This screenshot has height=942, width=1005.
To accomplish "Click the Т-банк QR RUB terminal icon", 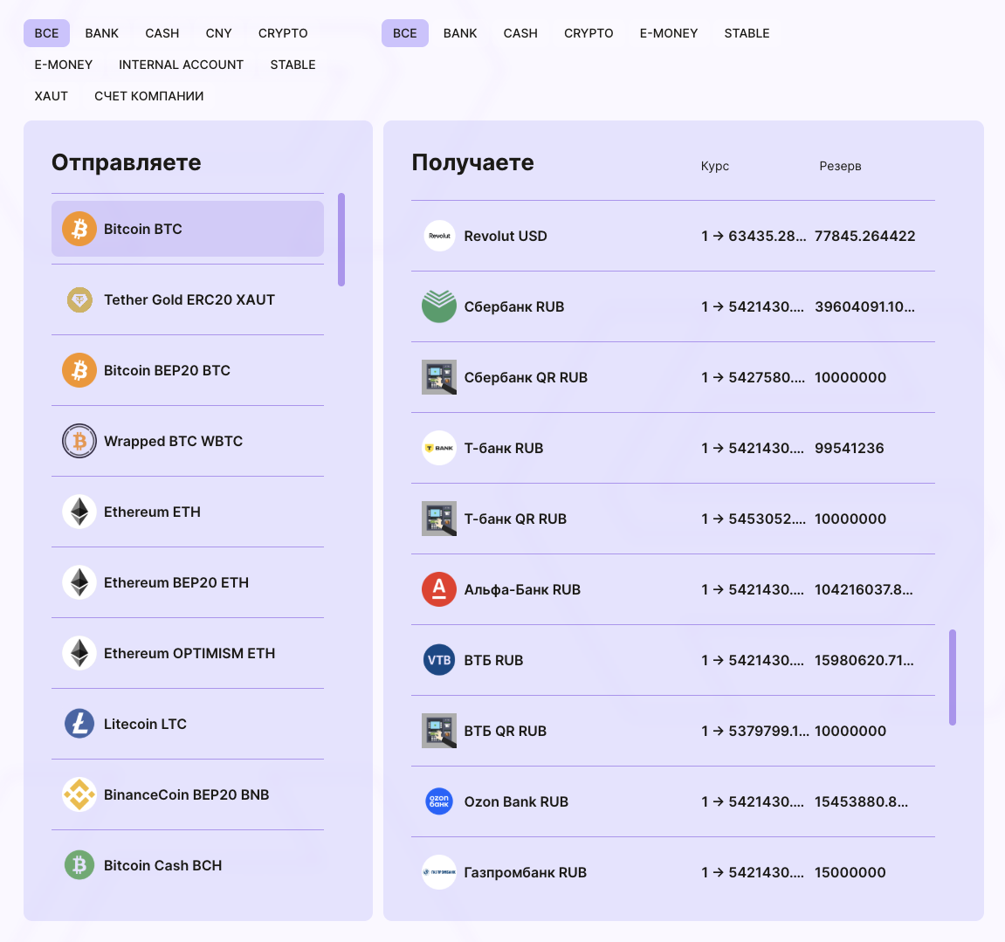I will [x=439, y=519].
